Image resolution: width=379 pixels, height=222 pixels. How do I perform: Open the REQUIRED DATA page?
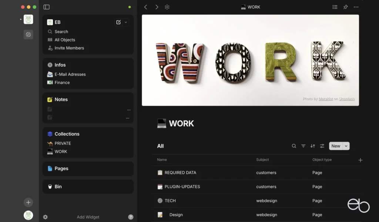coord(180,173)
